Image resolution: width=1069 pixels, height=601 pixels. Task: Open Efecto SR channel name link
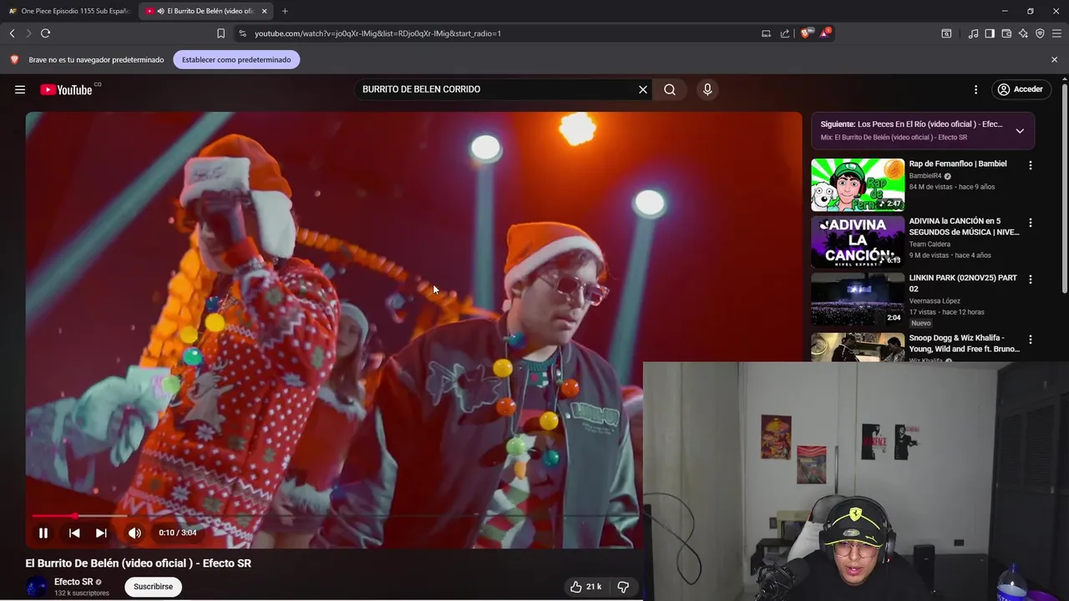point(73,582)
